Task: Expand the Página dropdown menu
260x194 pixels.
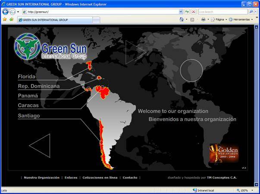Action: [x=219, y=19]
